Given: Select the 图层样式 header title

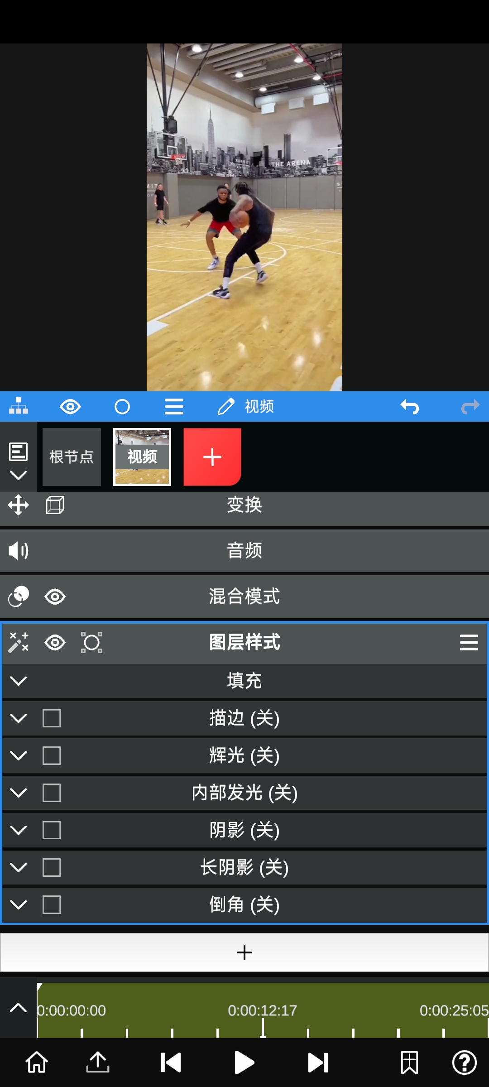Looking at the screenshot, I should pos(244,642).
